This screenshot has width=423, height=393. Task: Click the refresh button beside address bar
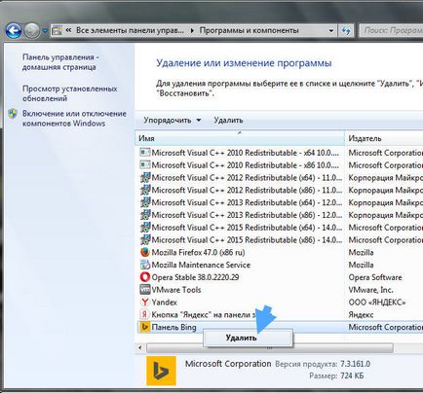coord(346,31)
